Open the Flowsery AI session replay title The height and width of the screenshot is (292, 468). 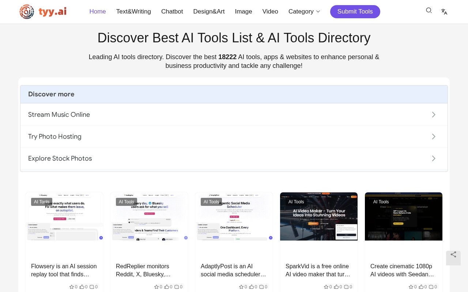point(64,270)
